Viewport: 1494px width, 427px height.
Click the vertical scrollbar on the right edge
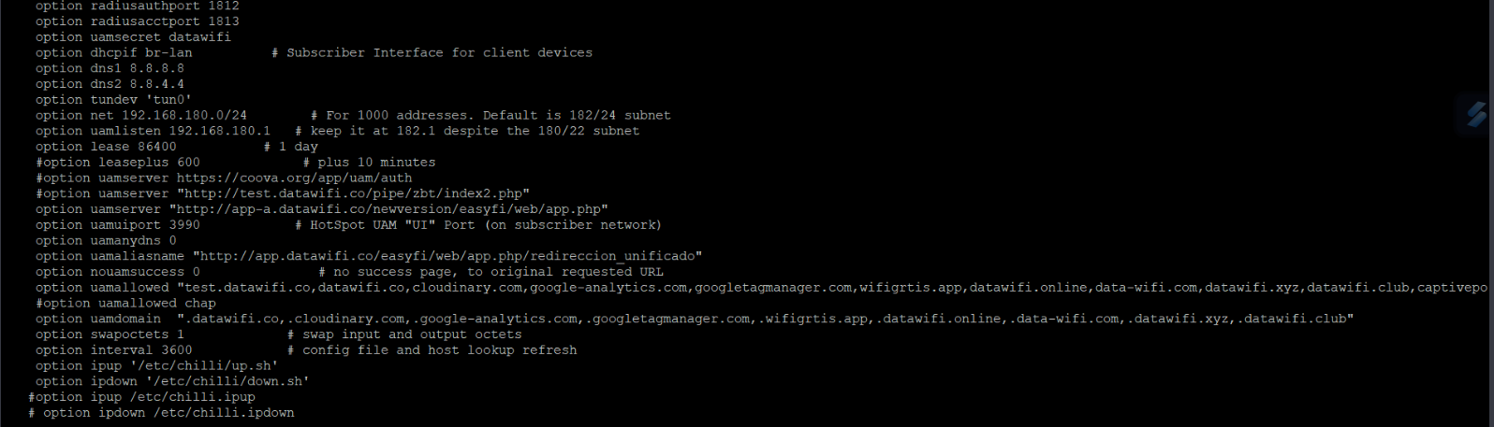click(1490, 213)
